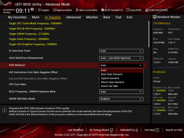Viewport: 184px width, 138px height.
Task: Click the 09:11 clock display
Action: point(23,11)
